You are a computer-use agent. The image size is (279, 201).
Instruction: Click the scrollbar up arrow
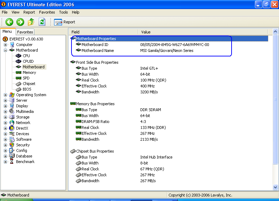point(275,32)
